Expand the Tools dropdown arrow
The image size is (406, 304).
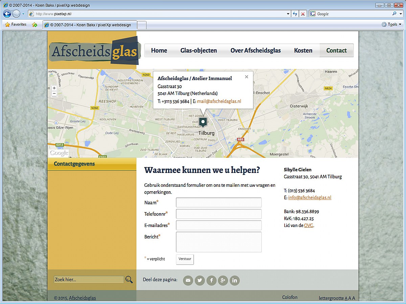400,24
